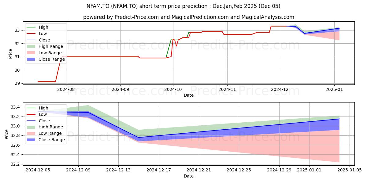Click the 2024-10 tick label on top chart axis

point(173,90)
